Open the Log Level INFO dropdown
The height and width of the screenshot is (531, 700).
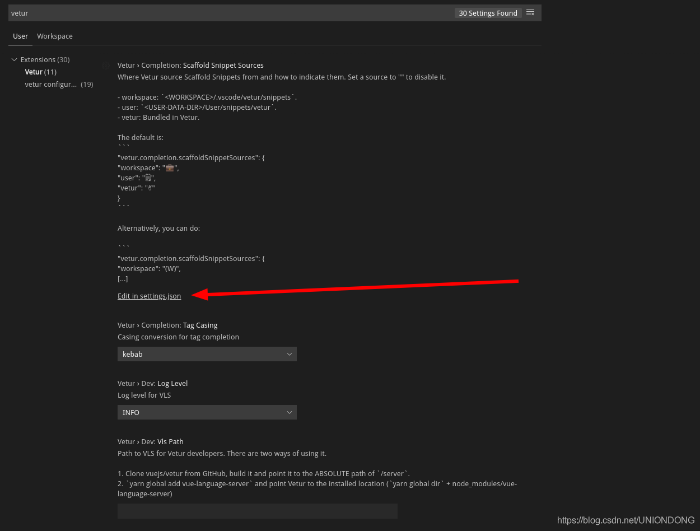click(x=207, y=412)
